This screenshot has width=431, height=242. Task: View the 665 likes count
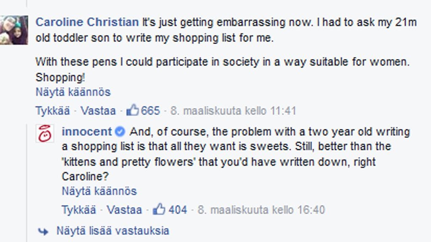pyautogui.click(x=150, y=111)
